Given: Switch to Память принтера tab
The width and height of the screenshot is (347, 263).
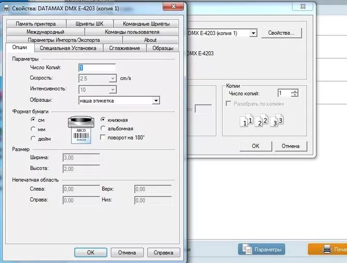Looking at the screenshot, I should coord(36,24).
